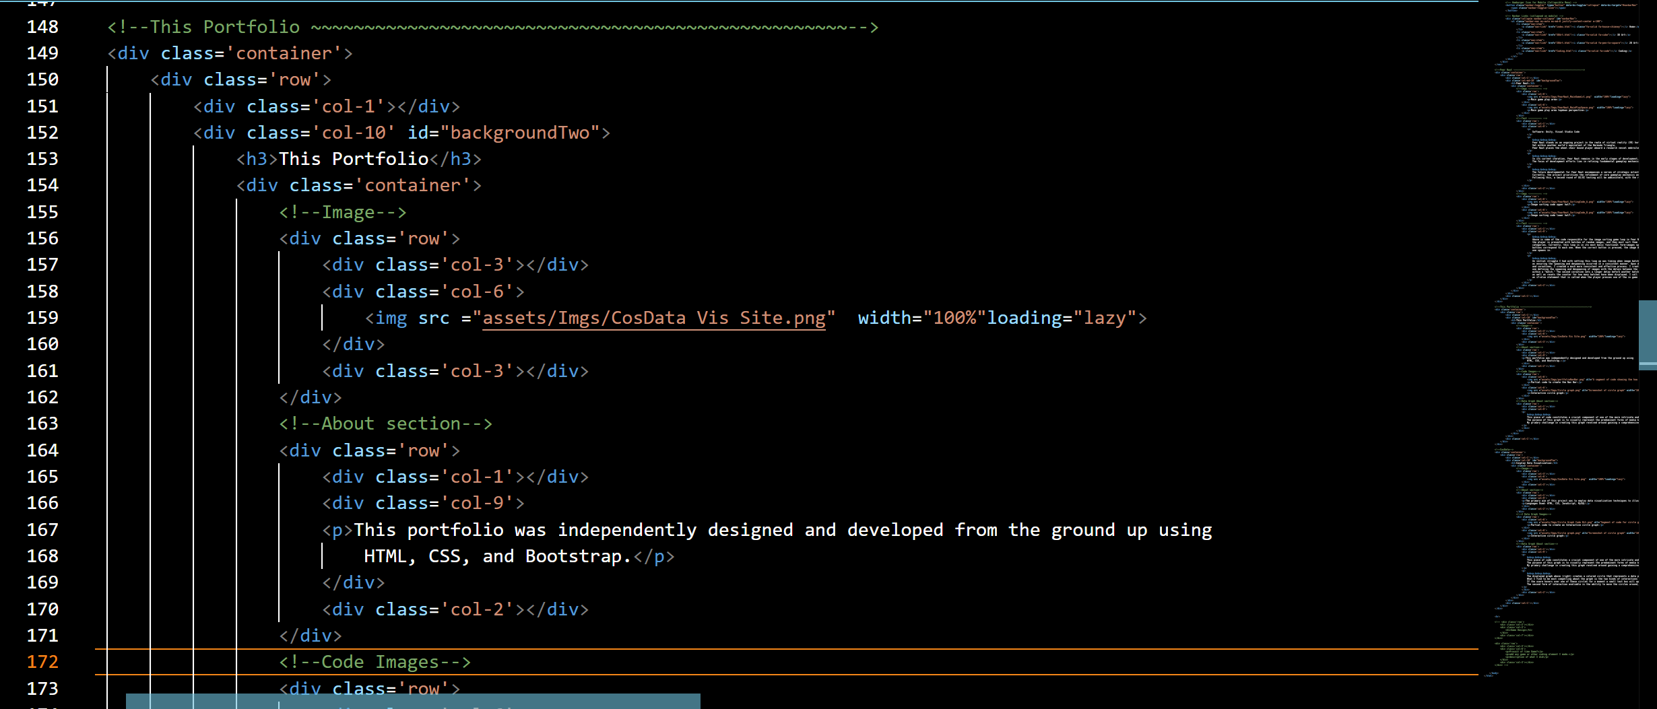
Task: Open the assets/Imgs/CosData Vis Site.png path link
Action: (x=654, y=318)
